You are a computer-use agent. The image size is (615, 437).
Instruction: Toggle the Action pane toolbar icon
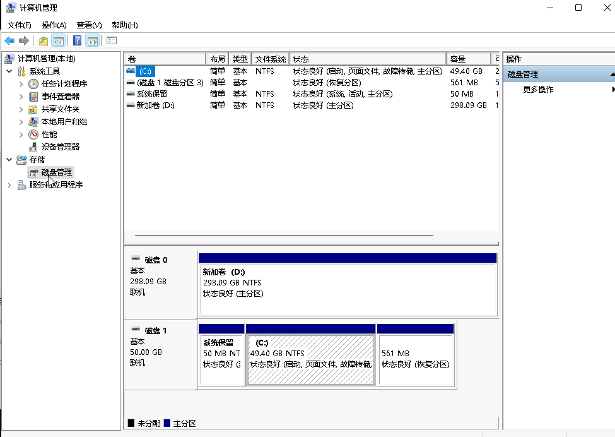click(x=93, y=40)
